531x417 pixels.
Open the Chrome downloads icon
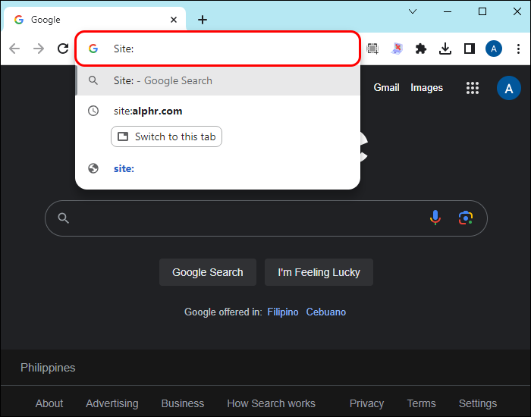(445, 49)
